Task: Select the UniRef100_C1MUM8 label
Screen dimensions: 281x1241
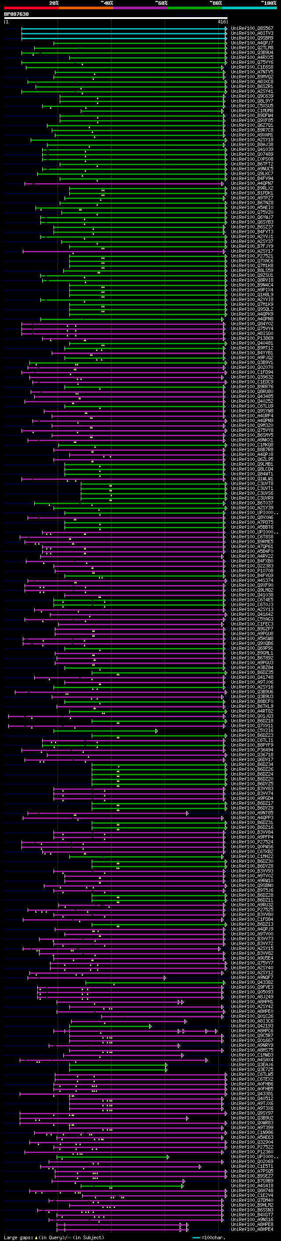Action: 252,111
